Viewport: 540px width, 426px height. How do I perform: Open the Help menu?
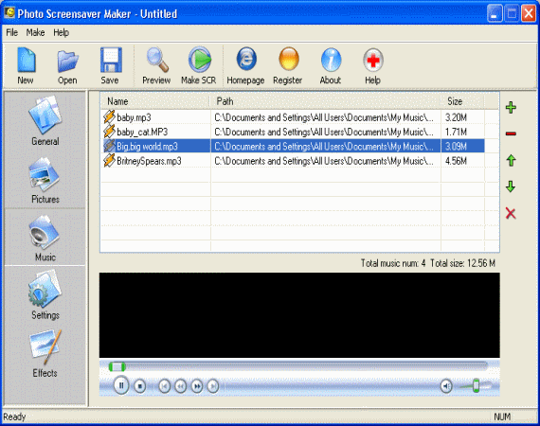pyautogui.click(x=61, y=32)
